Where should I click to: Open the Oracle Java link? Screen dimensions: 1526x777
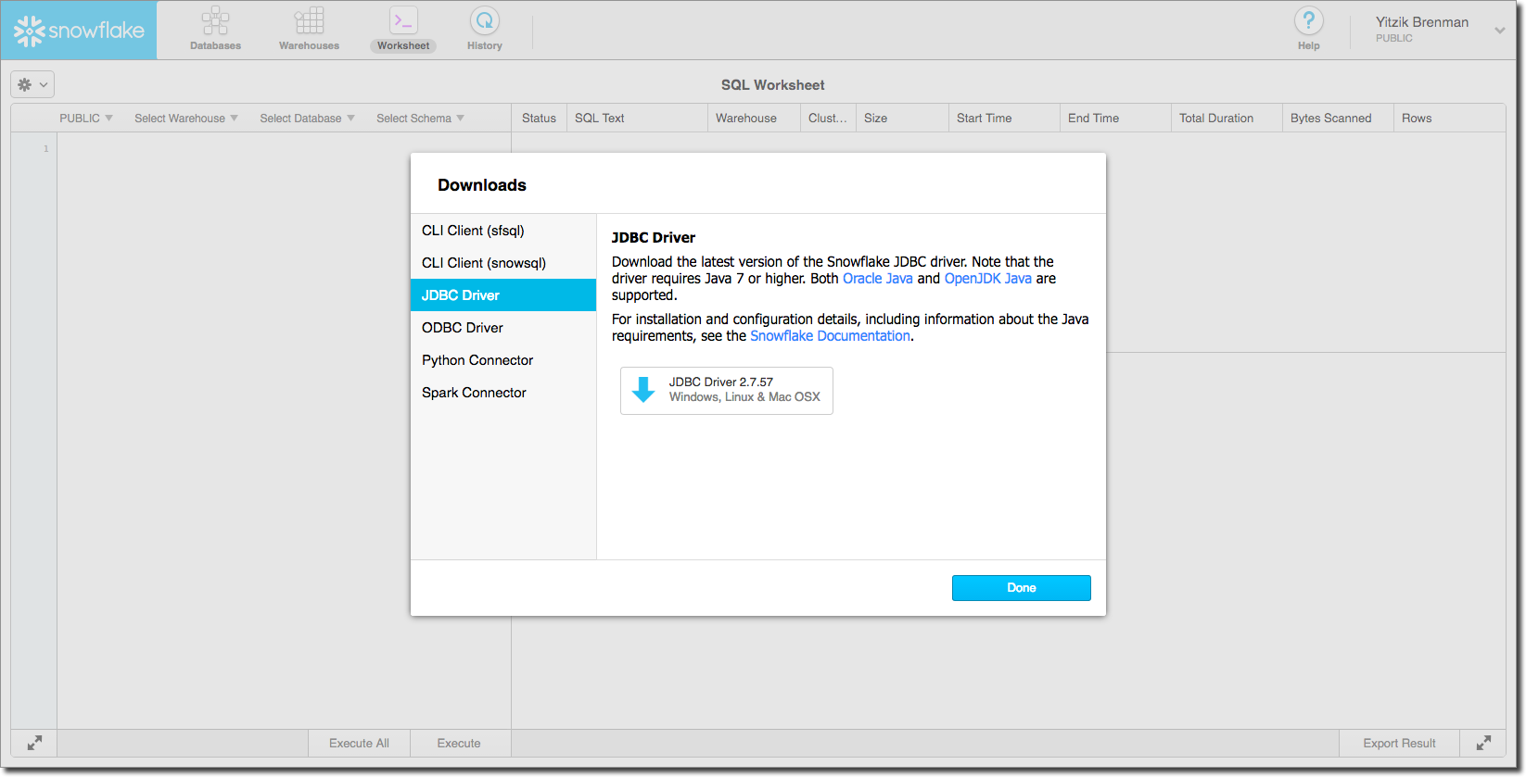pos(877,279)
